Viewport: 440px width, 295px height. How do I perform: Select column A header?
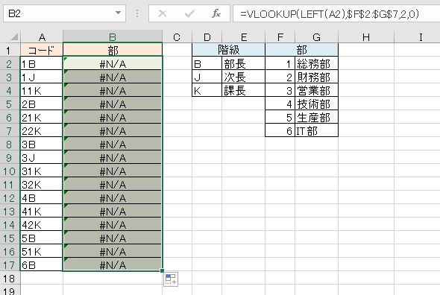42,37
